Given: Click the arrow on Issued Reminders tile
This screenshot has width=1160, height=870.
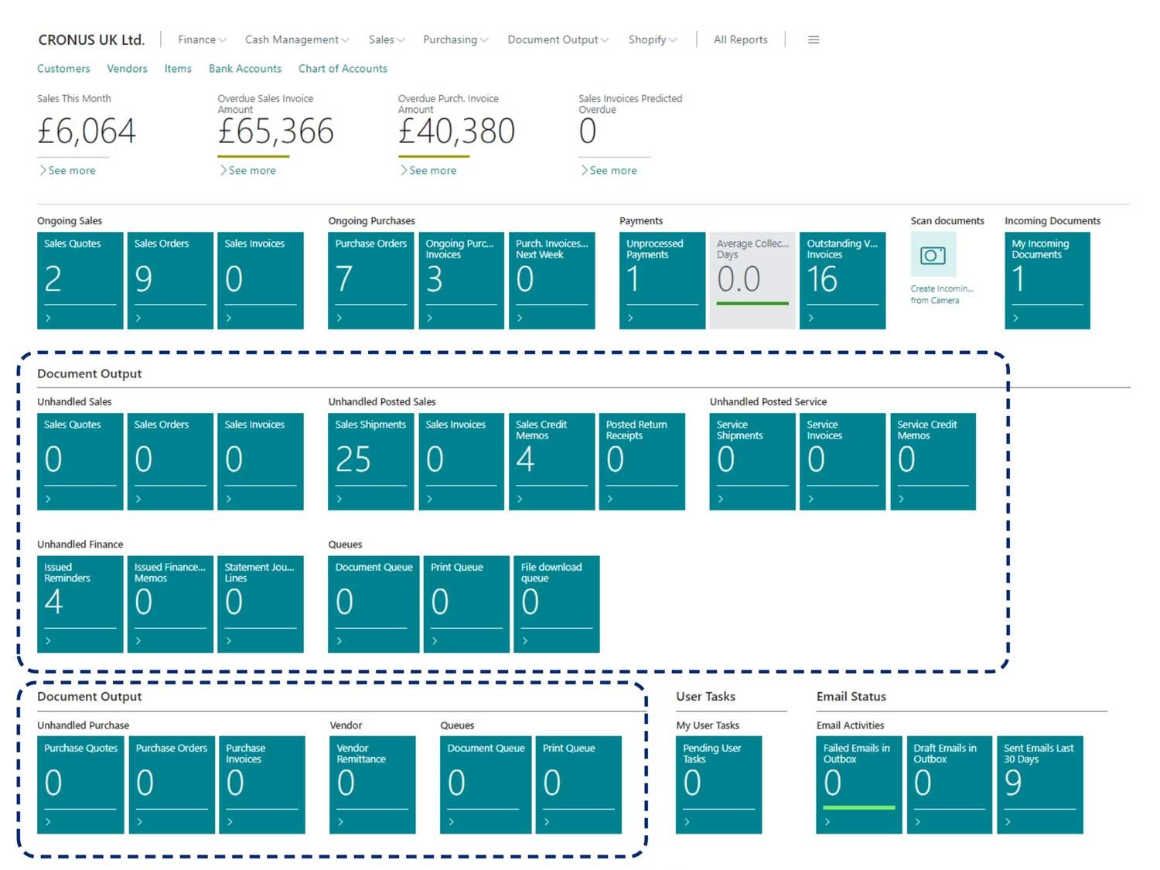Looking at the screenshot, I should tap(48, 641).
